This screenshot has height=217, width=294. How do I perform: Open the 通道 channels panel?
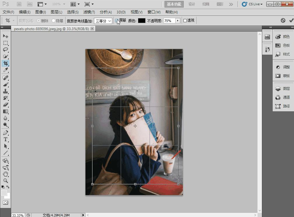click(x=283, y=98)
